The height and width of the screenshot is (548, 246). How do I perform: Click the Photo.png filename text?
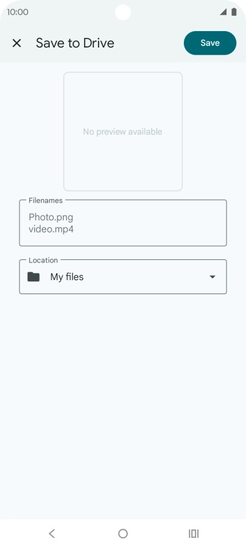(x=51, y=217)
